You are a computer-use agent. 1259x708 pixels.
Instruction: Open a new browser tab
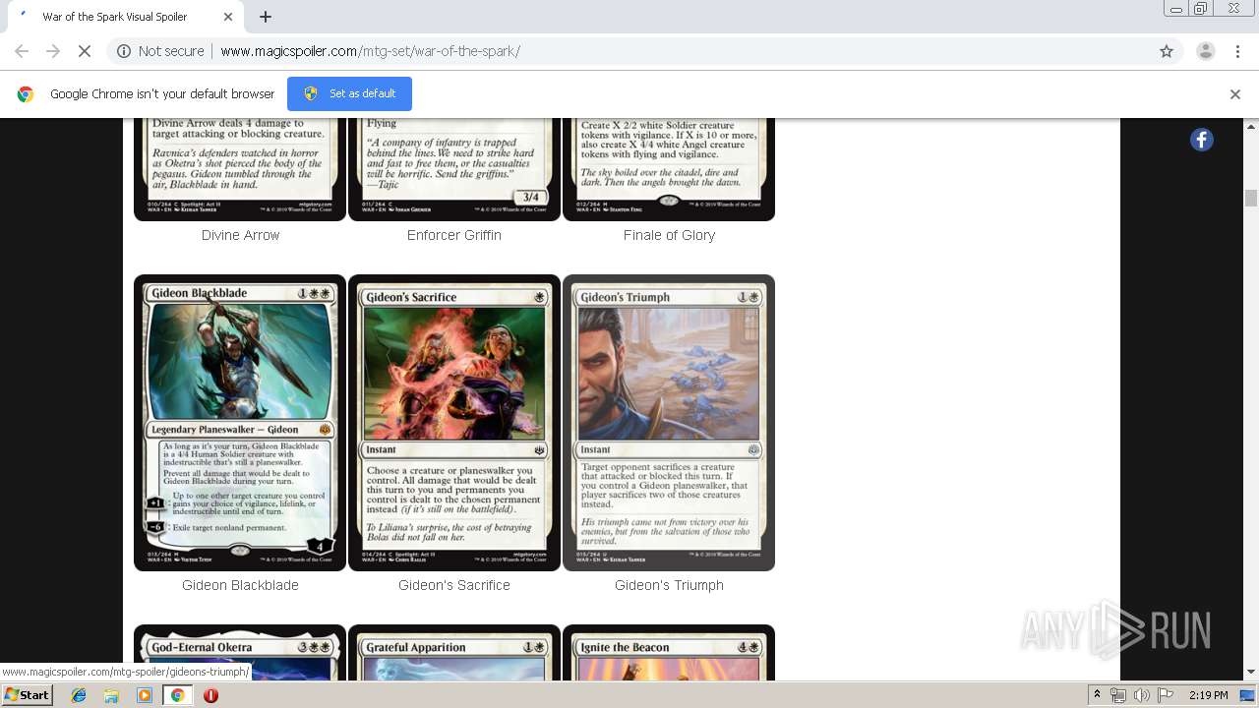point(265,17)
